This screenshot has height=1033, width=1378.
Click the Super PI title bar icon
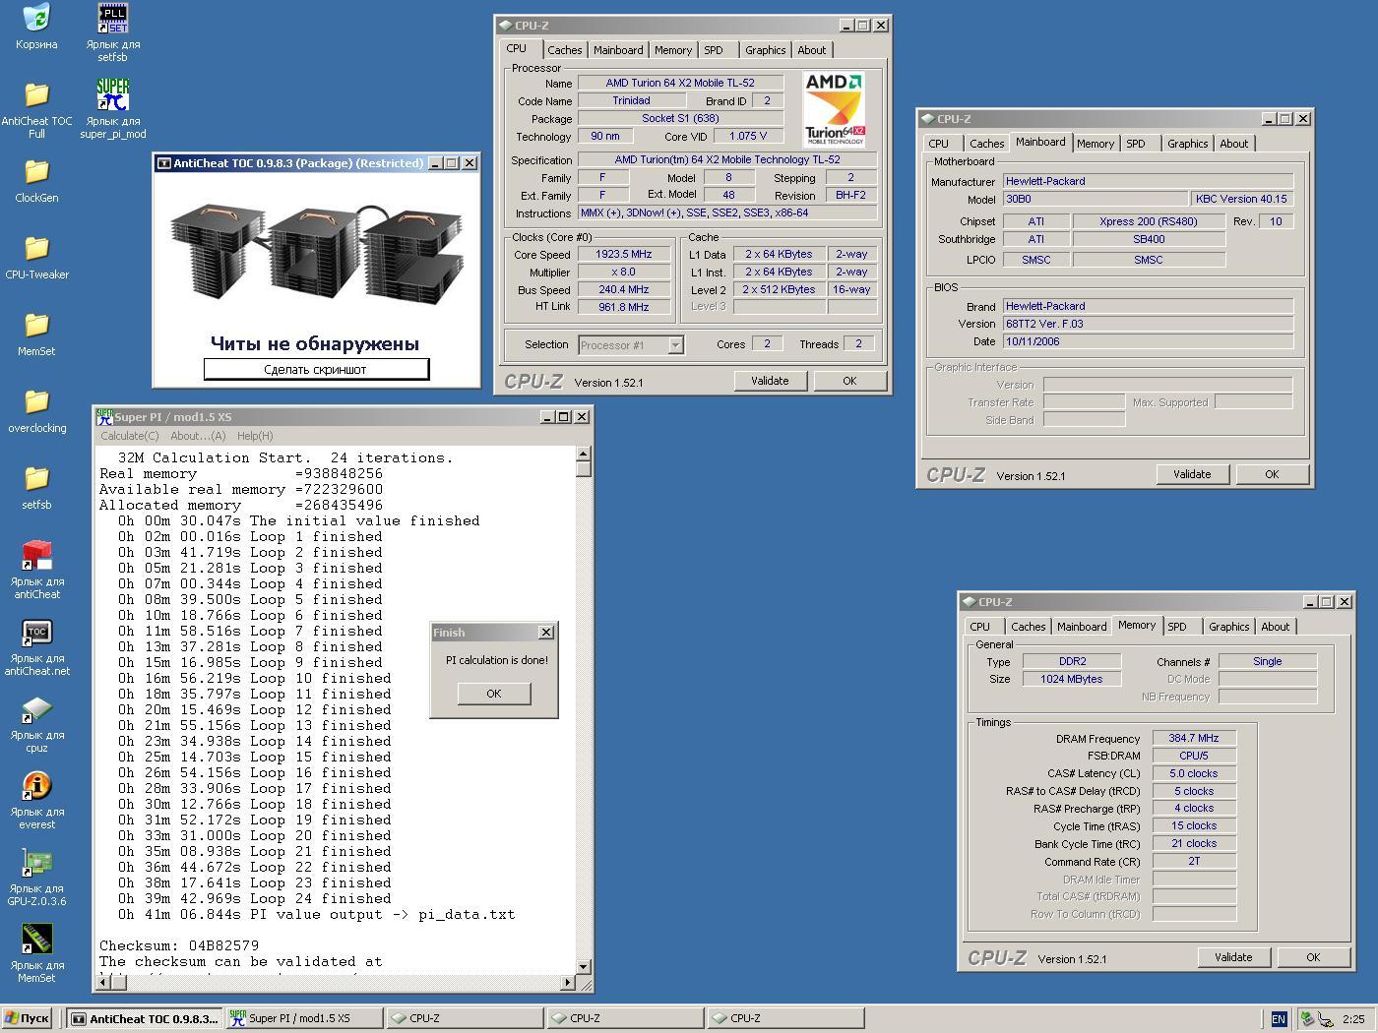103,417
